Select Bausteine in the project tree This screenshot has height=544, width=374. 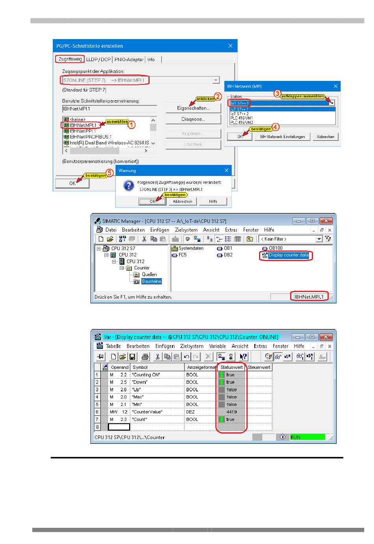click(x=152, y=281)
